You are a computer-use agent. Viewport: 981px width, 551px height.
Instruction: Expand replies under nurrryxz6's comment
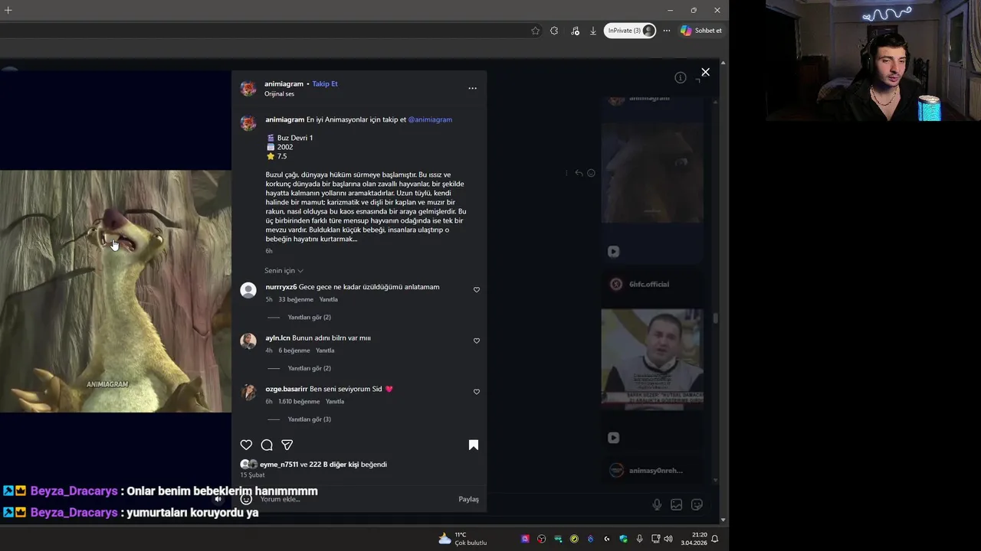(309, 317)
